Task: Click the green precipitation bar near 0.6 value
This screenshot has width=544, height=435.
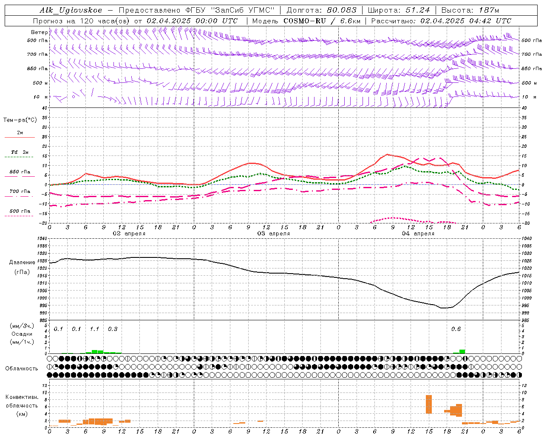Action: click(462, 351)
